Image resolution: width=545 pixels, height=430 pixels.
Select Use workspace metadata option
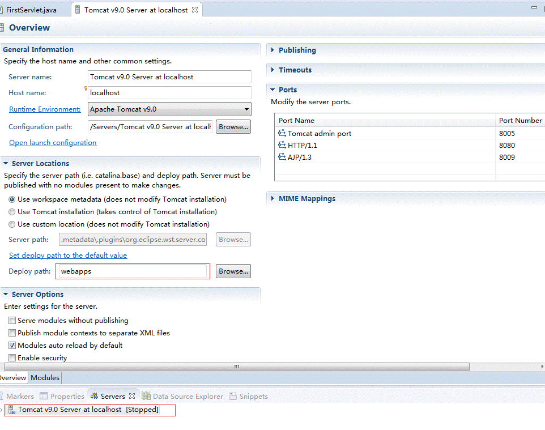pos(12,199)
